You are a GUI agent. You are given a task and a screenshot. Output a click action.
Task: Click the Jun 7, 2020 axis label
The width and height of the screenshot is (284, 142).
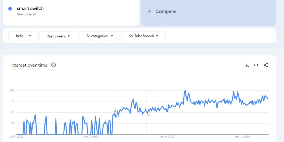point(16,137)
